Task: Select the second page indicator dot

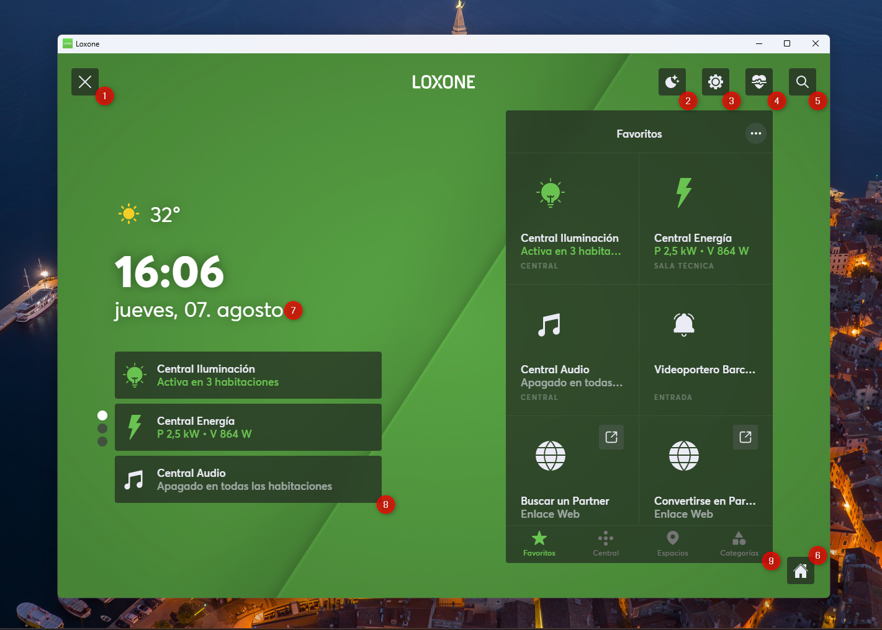Action: point(102,428)
